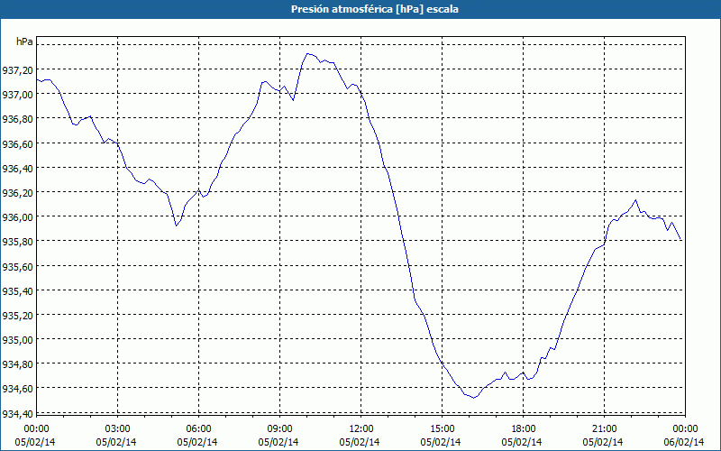Select the 03:00 time axis label

(x=117, y=429)
